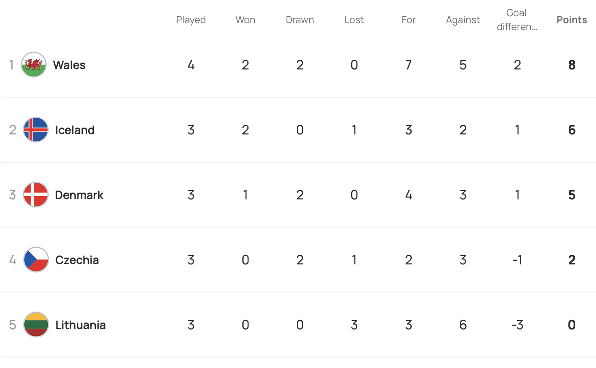The image size is (596, 368).
Task: Select the Czechia team name
Action: tap(77, 260)
